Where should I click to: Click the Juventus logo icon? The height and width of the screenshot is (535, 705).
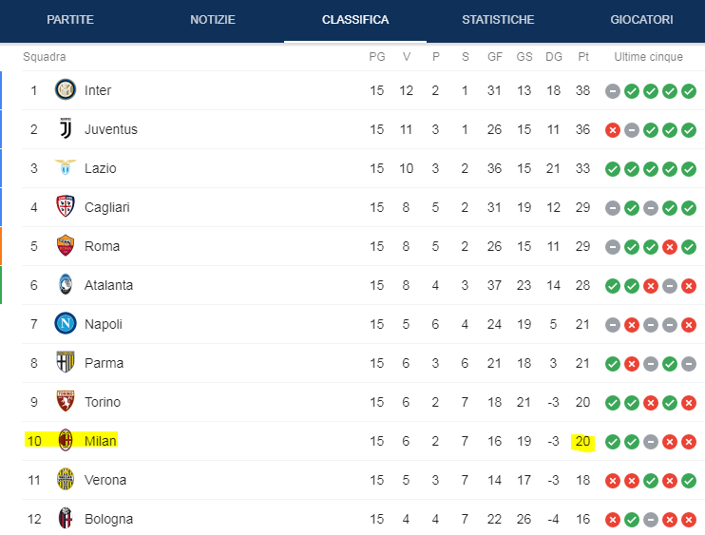click(65, 129)
